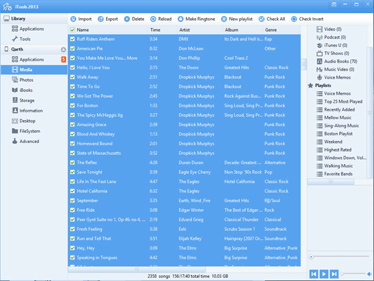Uncheck the Hello, I Love You checkbox
Image resolution: width=374 pixels, height=281 pixels.
click(x=72, y=67)
